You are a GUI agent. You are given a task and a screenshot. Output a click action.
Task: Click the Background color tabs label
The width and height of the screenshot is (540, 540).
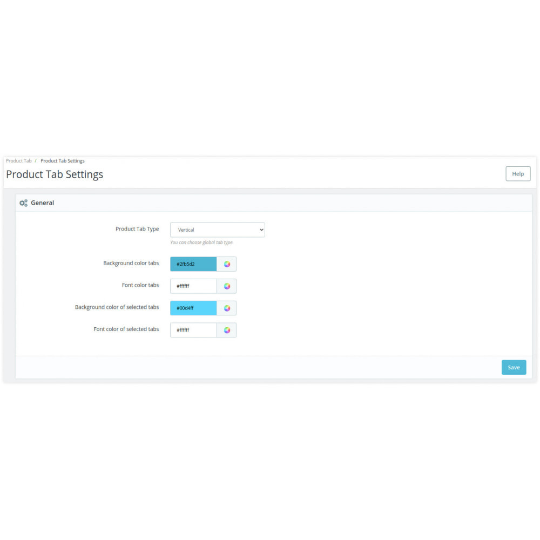(x=131, y=264)
